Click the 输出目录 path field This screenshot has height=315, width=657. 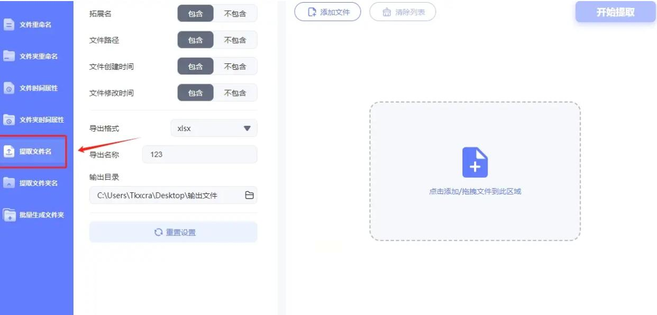coord(173,196)
